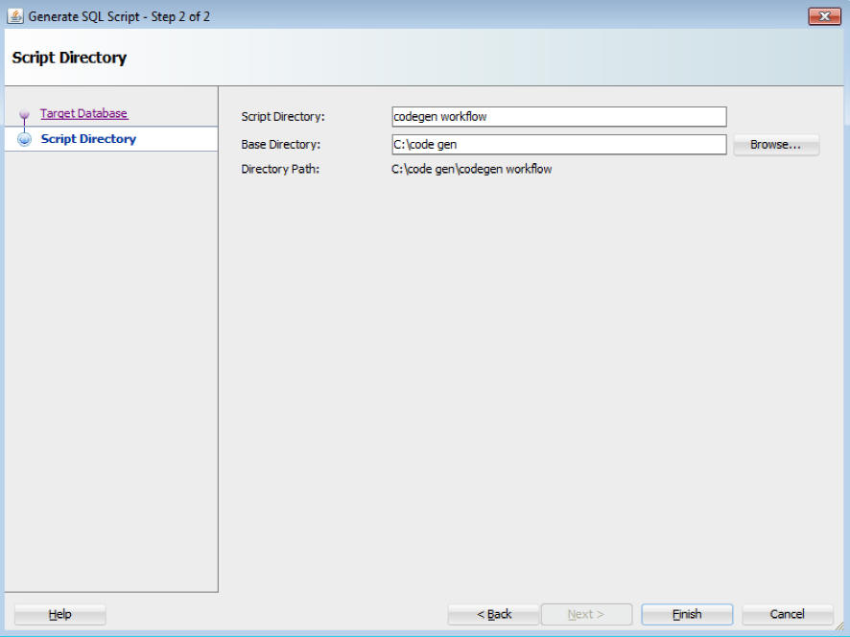The width and height of the screenshot is (850, 637).
Task: Close the Generate SQL Script dialog
Action: point(824,16)
